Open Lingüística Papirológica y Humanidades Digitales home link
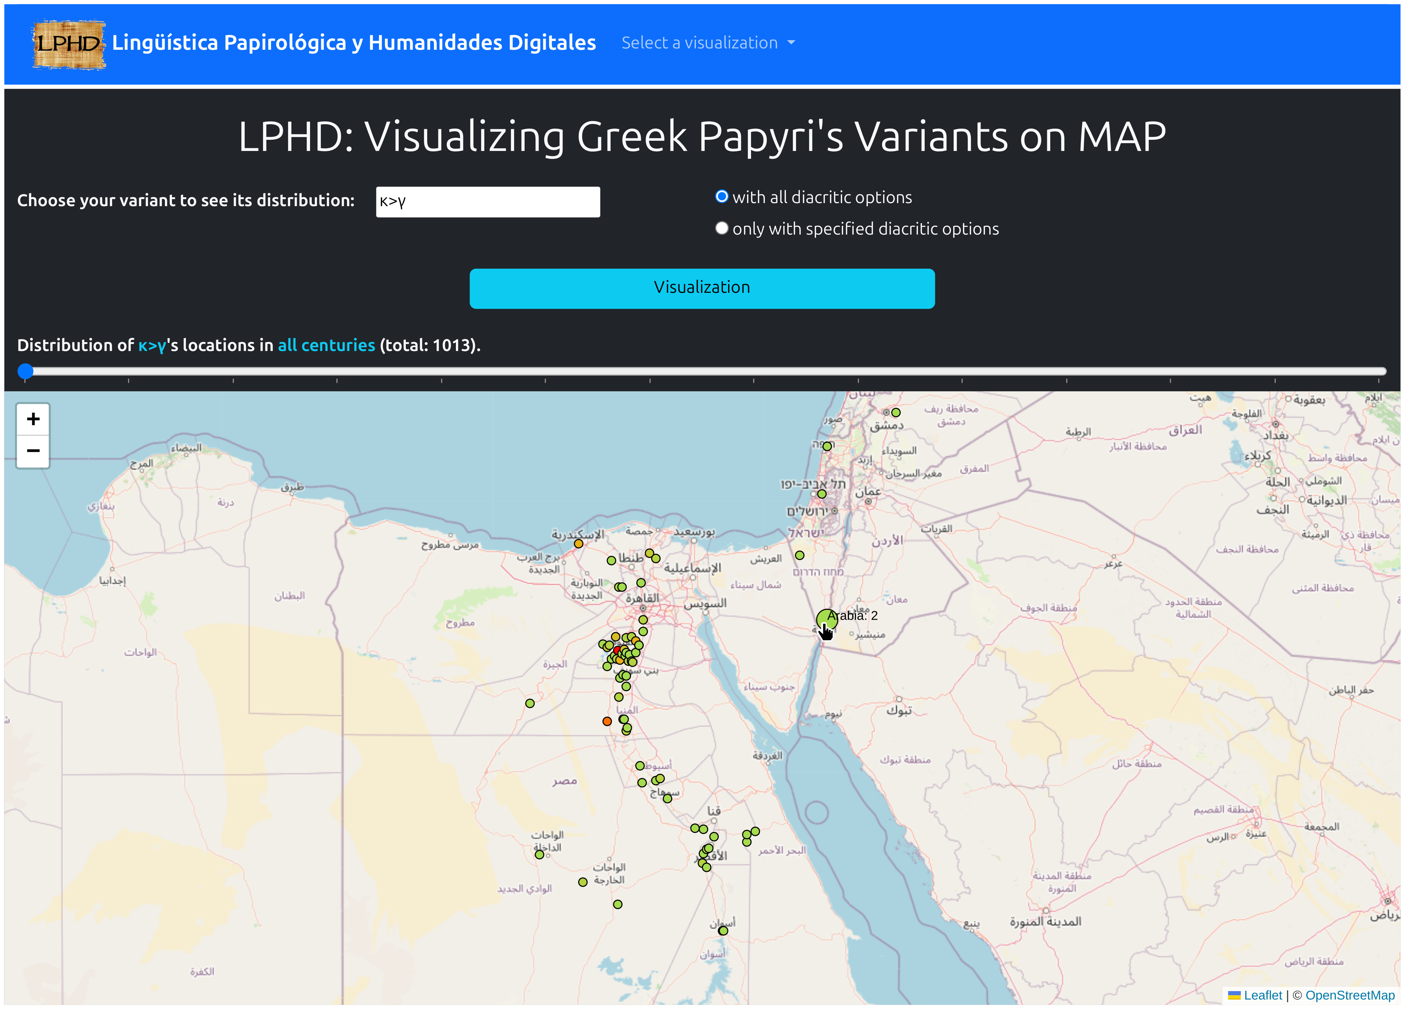The image size is (1405, 1009). point(354,43)
